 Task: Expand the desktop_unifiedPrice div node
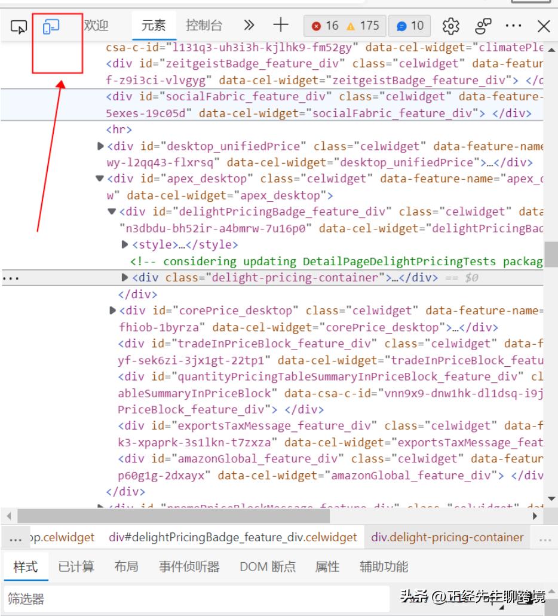click(x=100, y=146)
